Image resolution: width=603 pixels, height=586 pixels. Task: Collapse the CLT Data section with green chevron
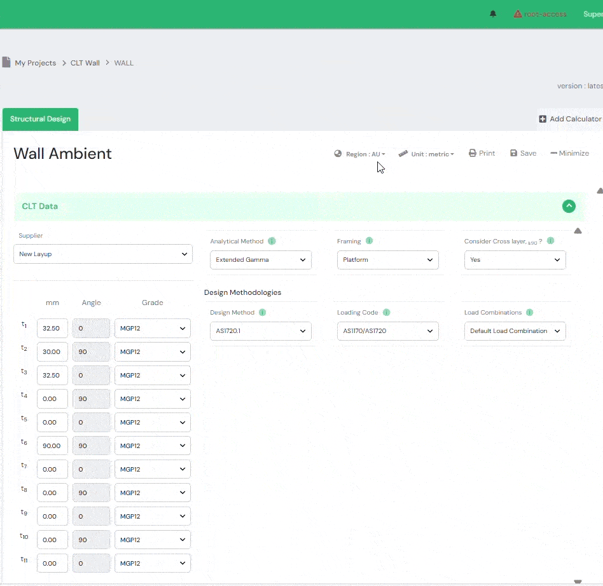tap(569, 206)
